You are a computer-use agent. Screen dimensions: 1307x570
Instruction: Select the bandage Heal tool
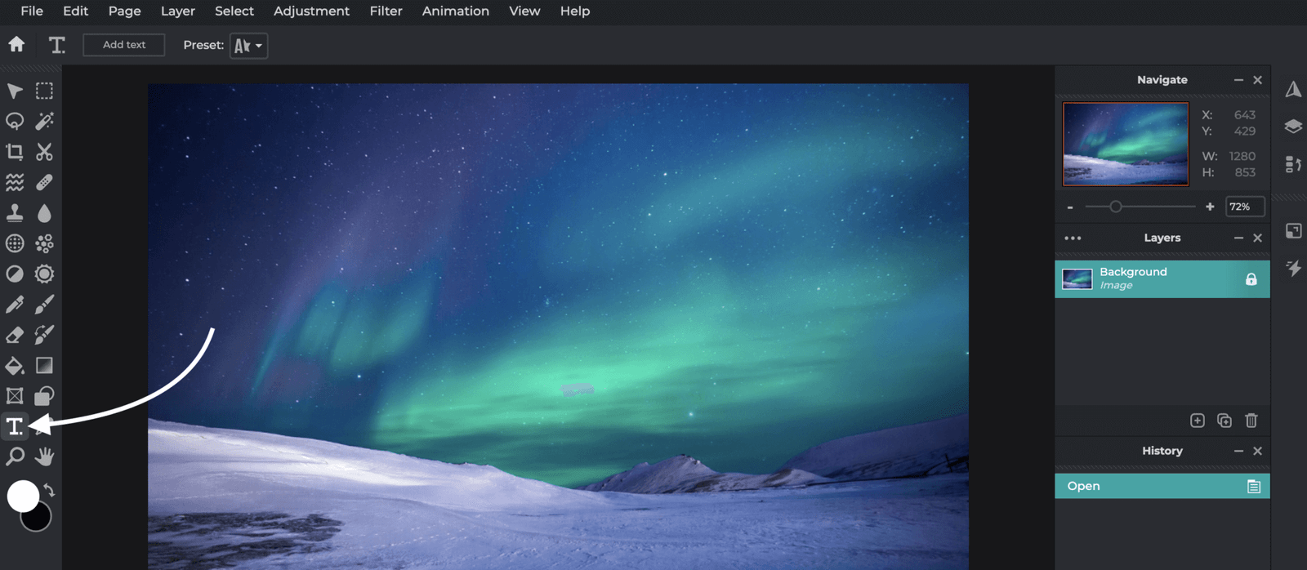click(x=44, y=182)
